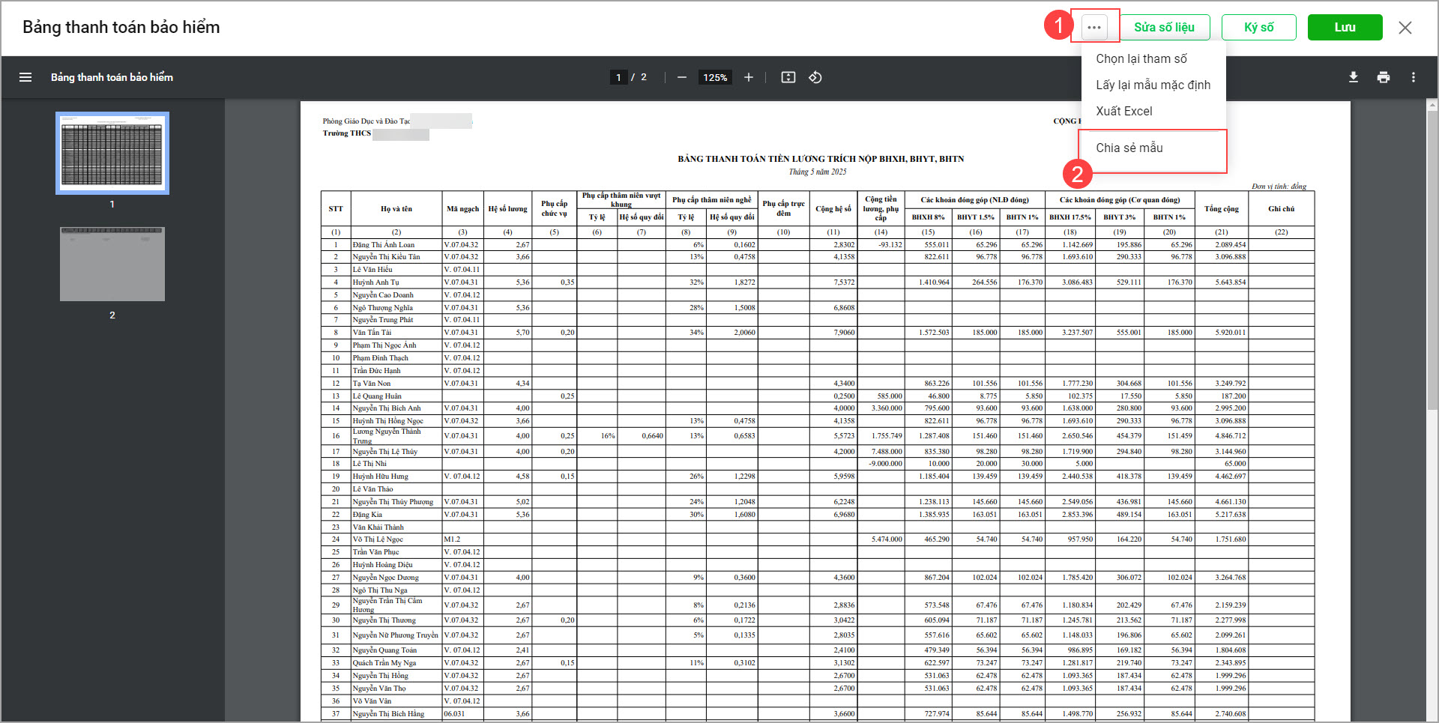Click the name Nguyễn Nữ Phương Truyền

(x=395, y=635)
